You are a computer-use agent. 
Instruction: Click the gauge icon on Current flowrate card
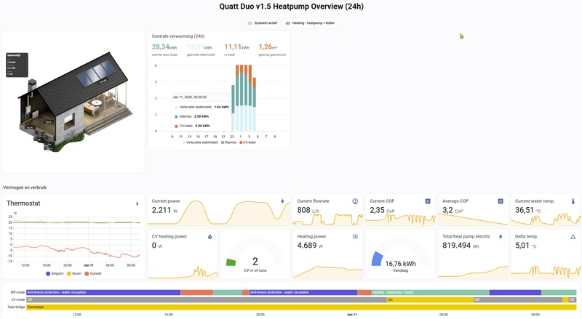click(355, 201)
